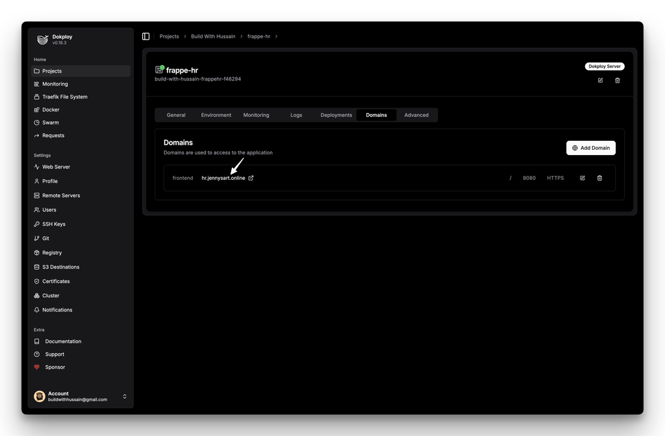The height and width of the screenshot is (436, 665).
Task: Expand the Account switcher chevron
Action: (x=125, y=396)
